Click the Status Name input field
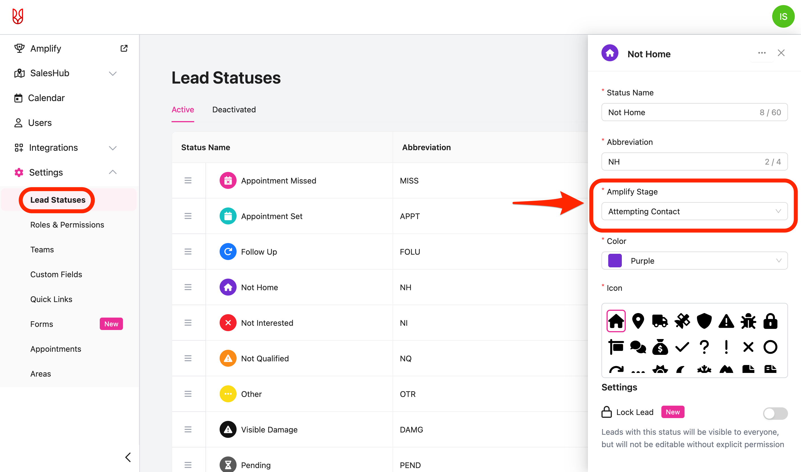Screen dimensions: 801x472 click(681, 112)
